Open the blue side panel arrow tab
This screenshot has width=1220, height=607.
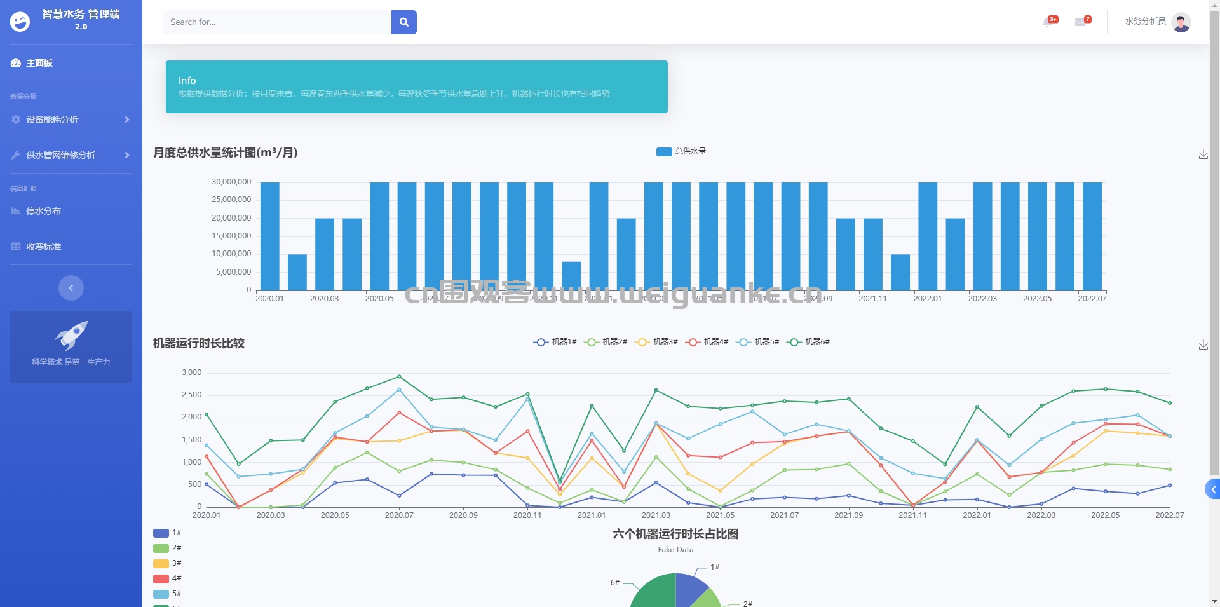point(1212,489)
